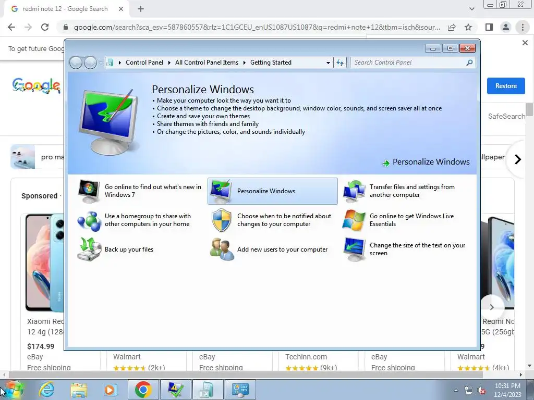Viewport: 534px width, 400px height.
Task: Open Chrome three-dot menu
Action: click(x=523, y=27)
